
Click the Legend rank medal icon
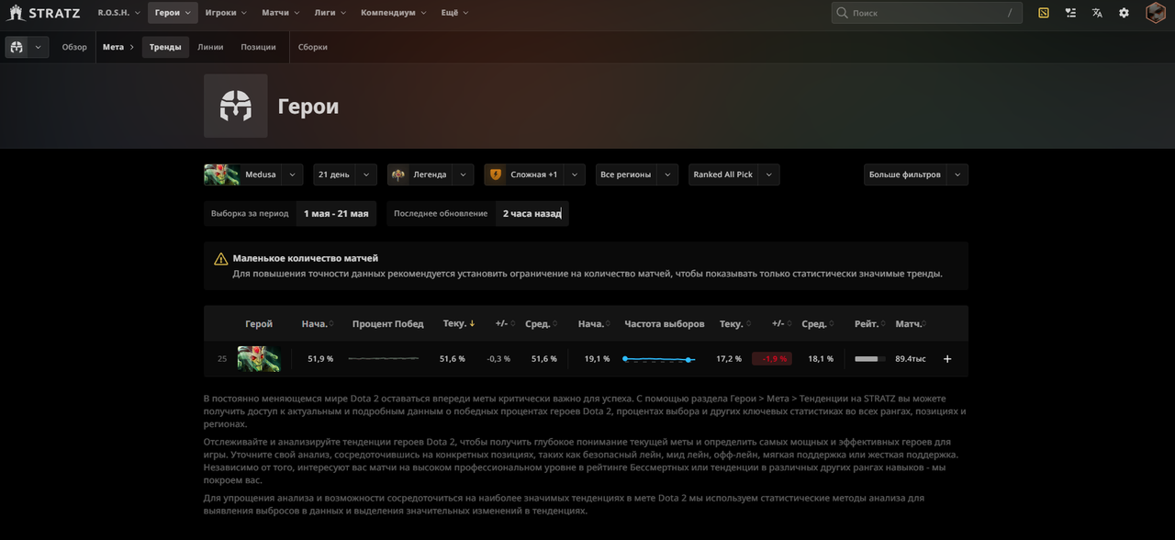397,174
